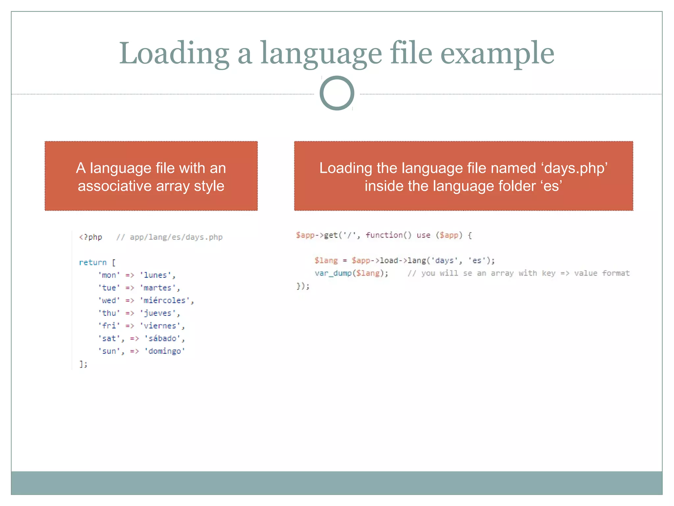This screenshot has width=674, height=506.
Task: Select the 'A language file with an associative array style' box
Action: coord(151,176)
